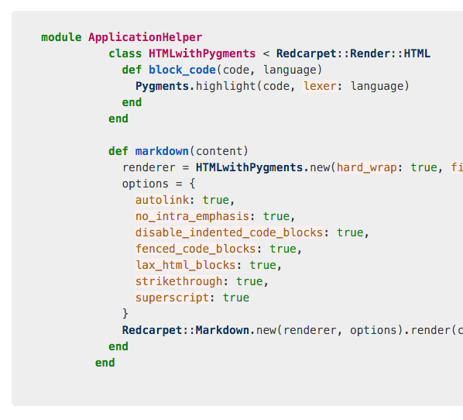The image size is (463, 420).
Task: Click the 'hard_wrap' option key
Action: pos(367,167)
